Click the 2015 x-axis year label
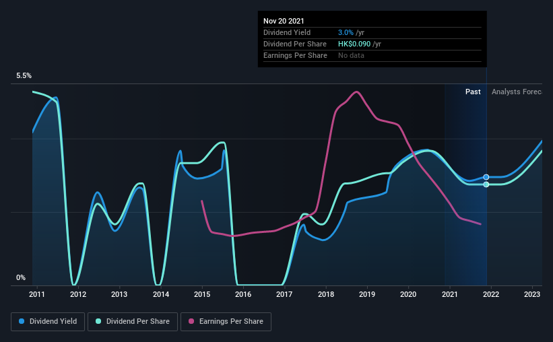The height and width of the screenshot is (342, 553). tap(202, 294)
